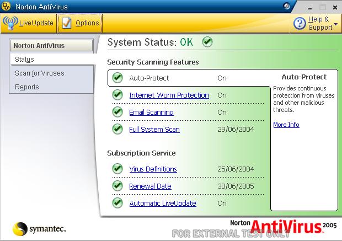
Task: Click the Renewal Date checkmark icon
Action: [117, 186]
